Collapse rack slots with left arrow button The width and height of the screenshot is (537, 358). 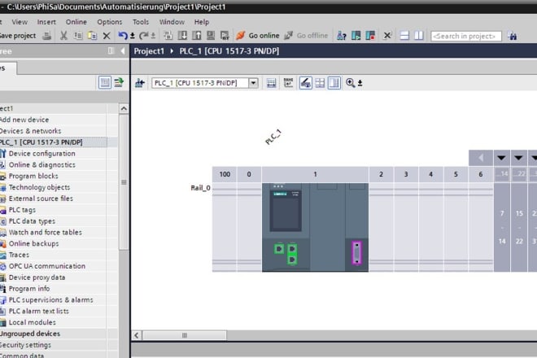point(481,158)
